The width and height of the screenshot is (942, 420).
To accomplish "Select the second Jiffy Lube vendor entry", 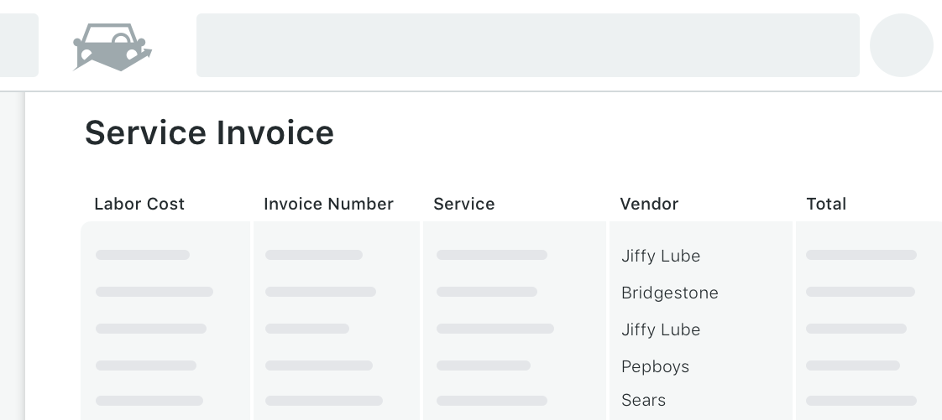I will click(661, 329).
